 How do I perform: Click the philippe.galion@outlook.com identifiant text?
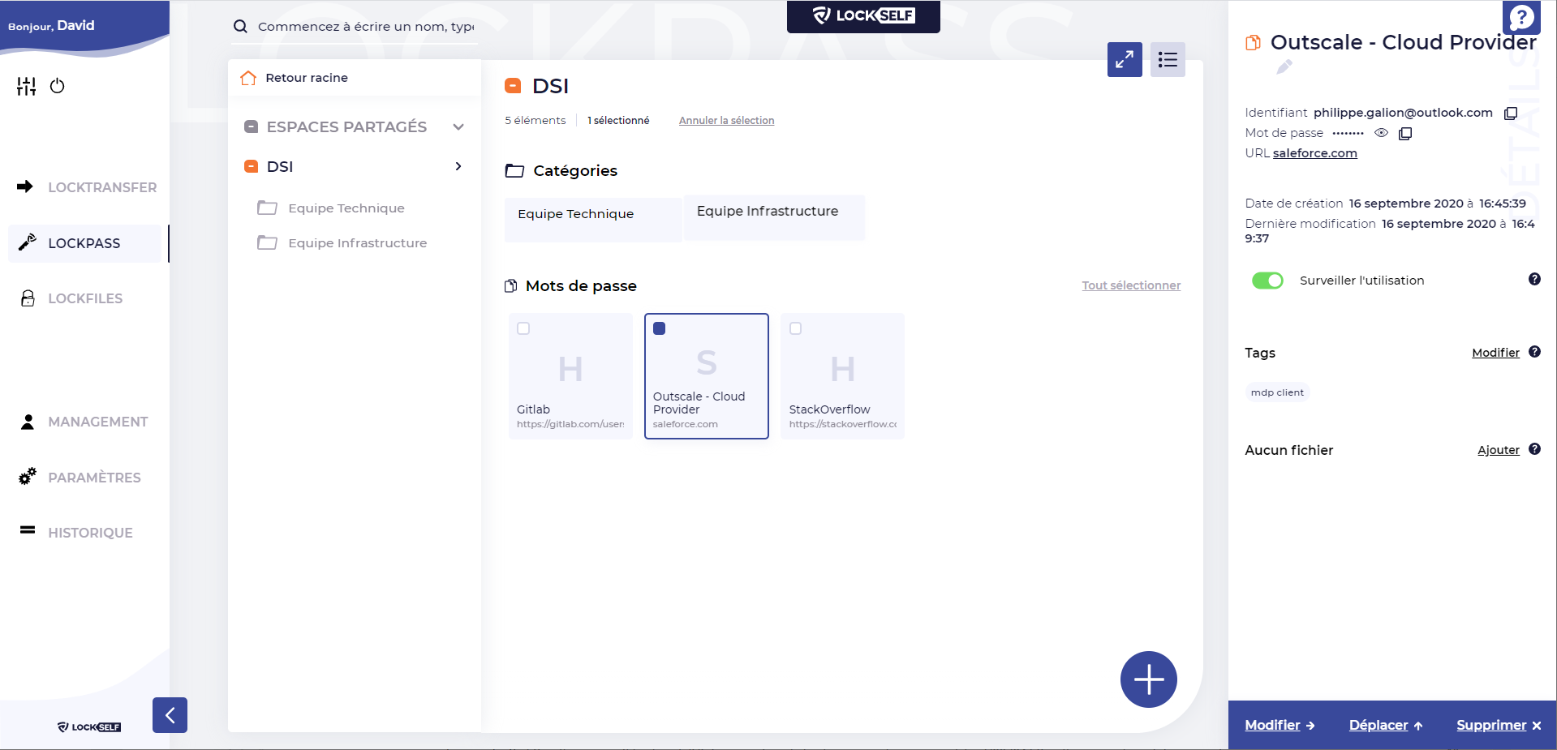[x=1403, y=113]
